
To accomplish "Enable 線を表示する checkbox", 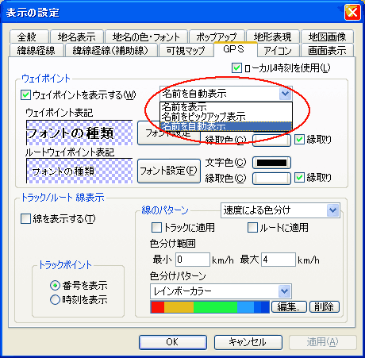I will pyautogui.click(x=25, y=219).
